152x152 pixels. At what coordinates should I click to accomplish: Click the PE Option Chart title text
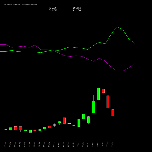tap(20, 5)
